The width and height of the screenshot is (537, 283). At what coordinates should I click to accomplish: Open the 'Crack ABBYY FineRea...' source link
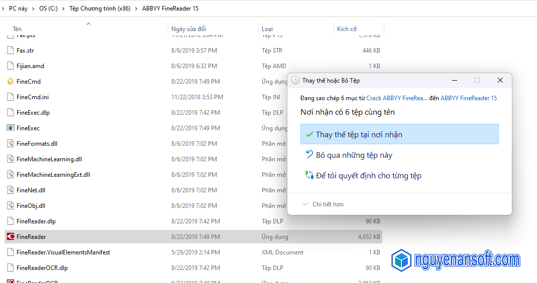coord(397,98)
